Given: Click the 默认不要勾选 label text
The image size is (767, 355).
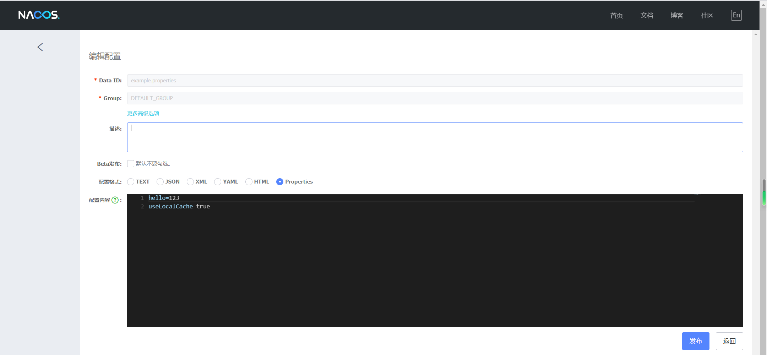Looking at the screenshot, I should pos(153,164).
